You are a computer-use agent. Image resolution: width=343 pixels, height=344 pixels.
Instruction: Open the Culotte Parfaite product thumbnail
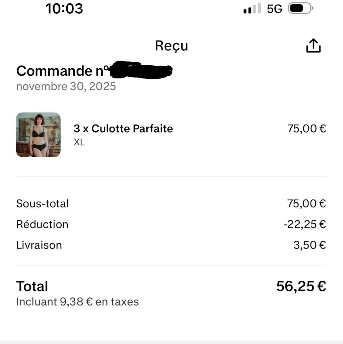pos(38,135)
